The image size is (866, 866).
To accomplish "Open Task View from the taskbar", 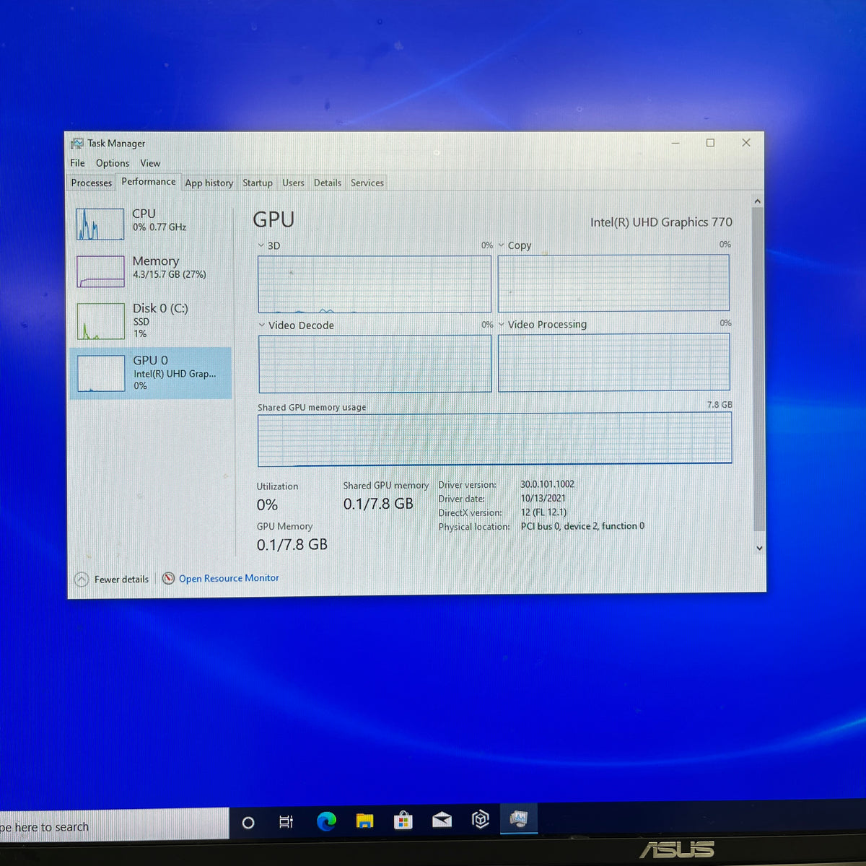I will click(x=286, y=822).
